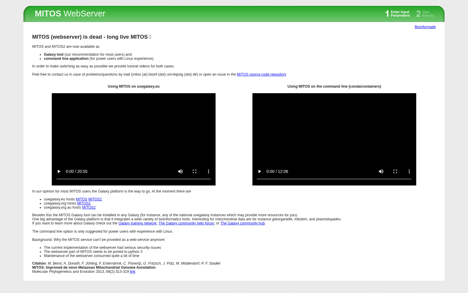Click the 'MITOS (webserver) is dead' heading
468x293 pixels.
click(x=92, y=37)
